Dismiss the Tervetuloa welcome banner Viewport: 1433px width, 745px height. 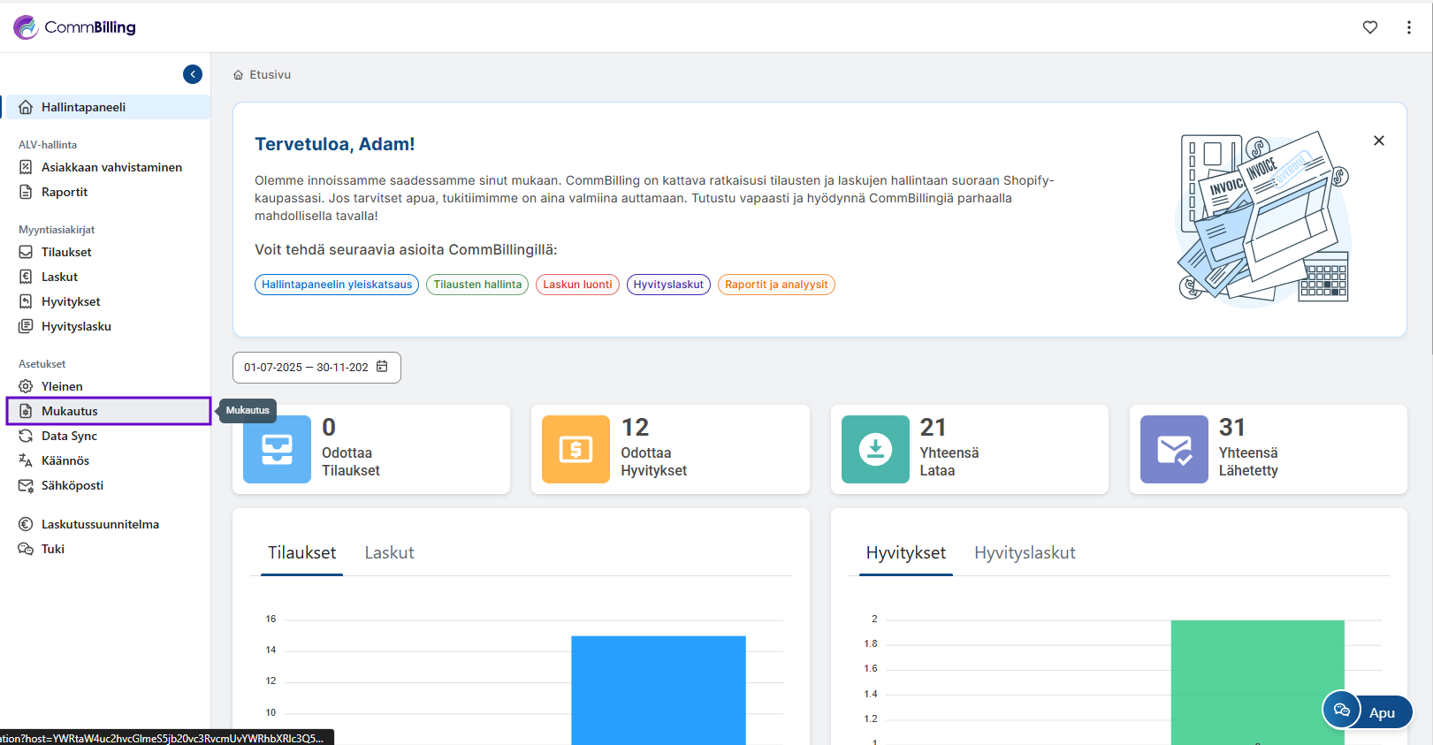(1378, 141)
